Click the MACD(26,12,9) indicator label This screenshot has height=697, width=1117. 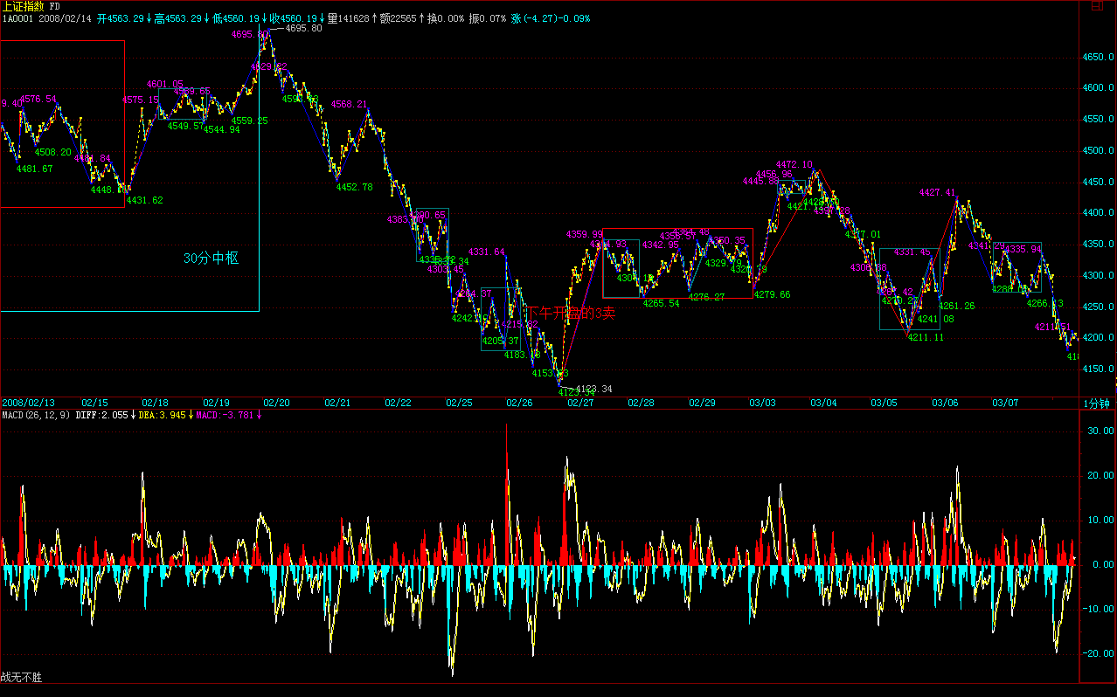[36, 415]
